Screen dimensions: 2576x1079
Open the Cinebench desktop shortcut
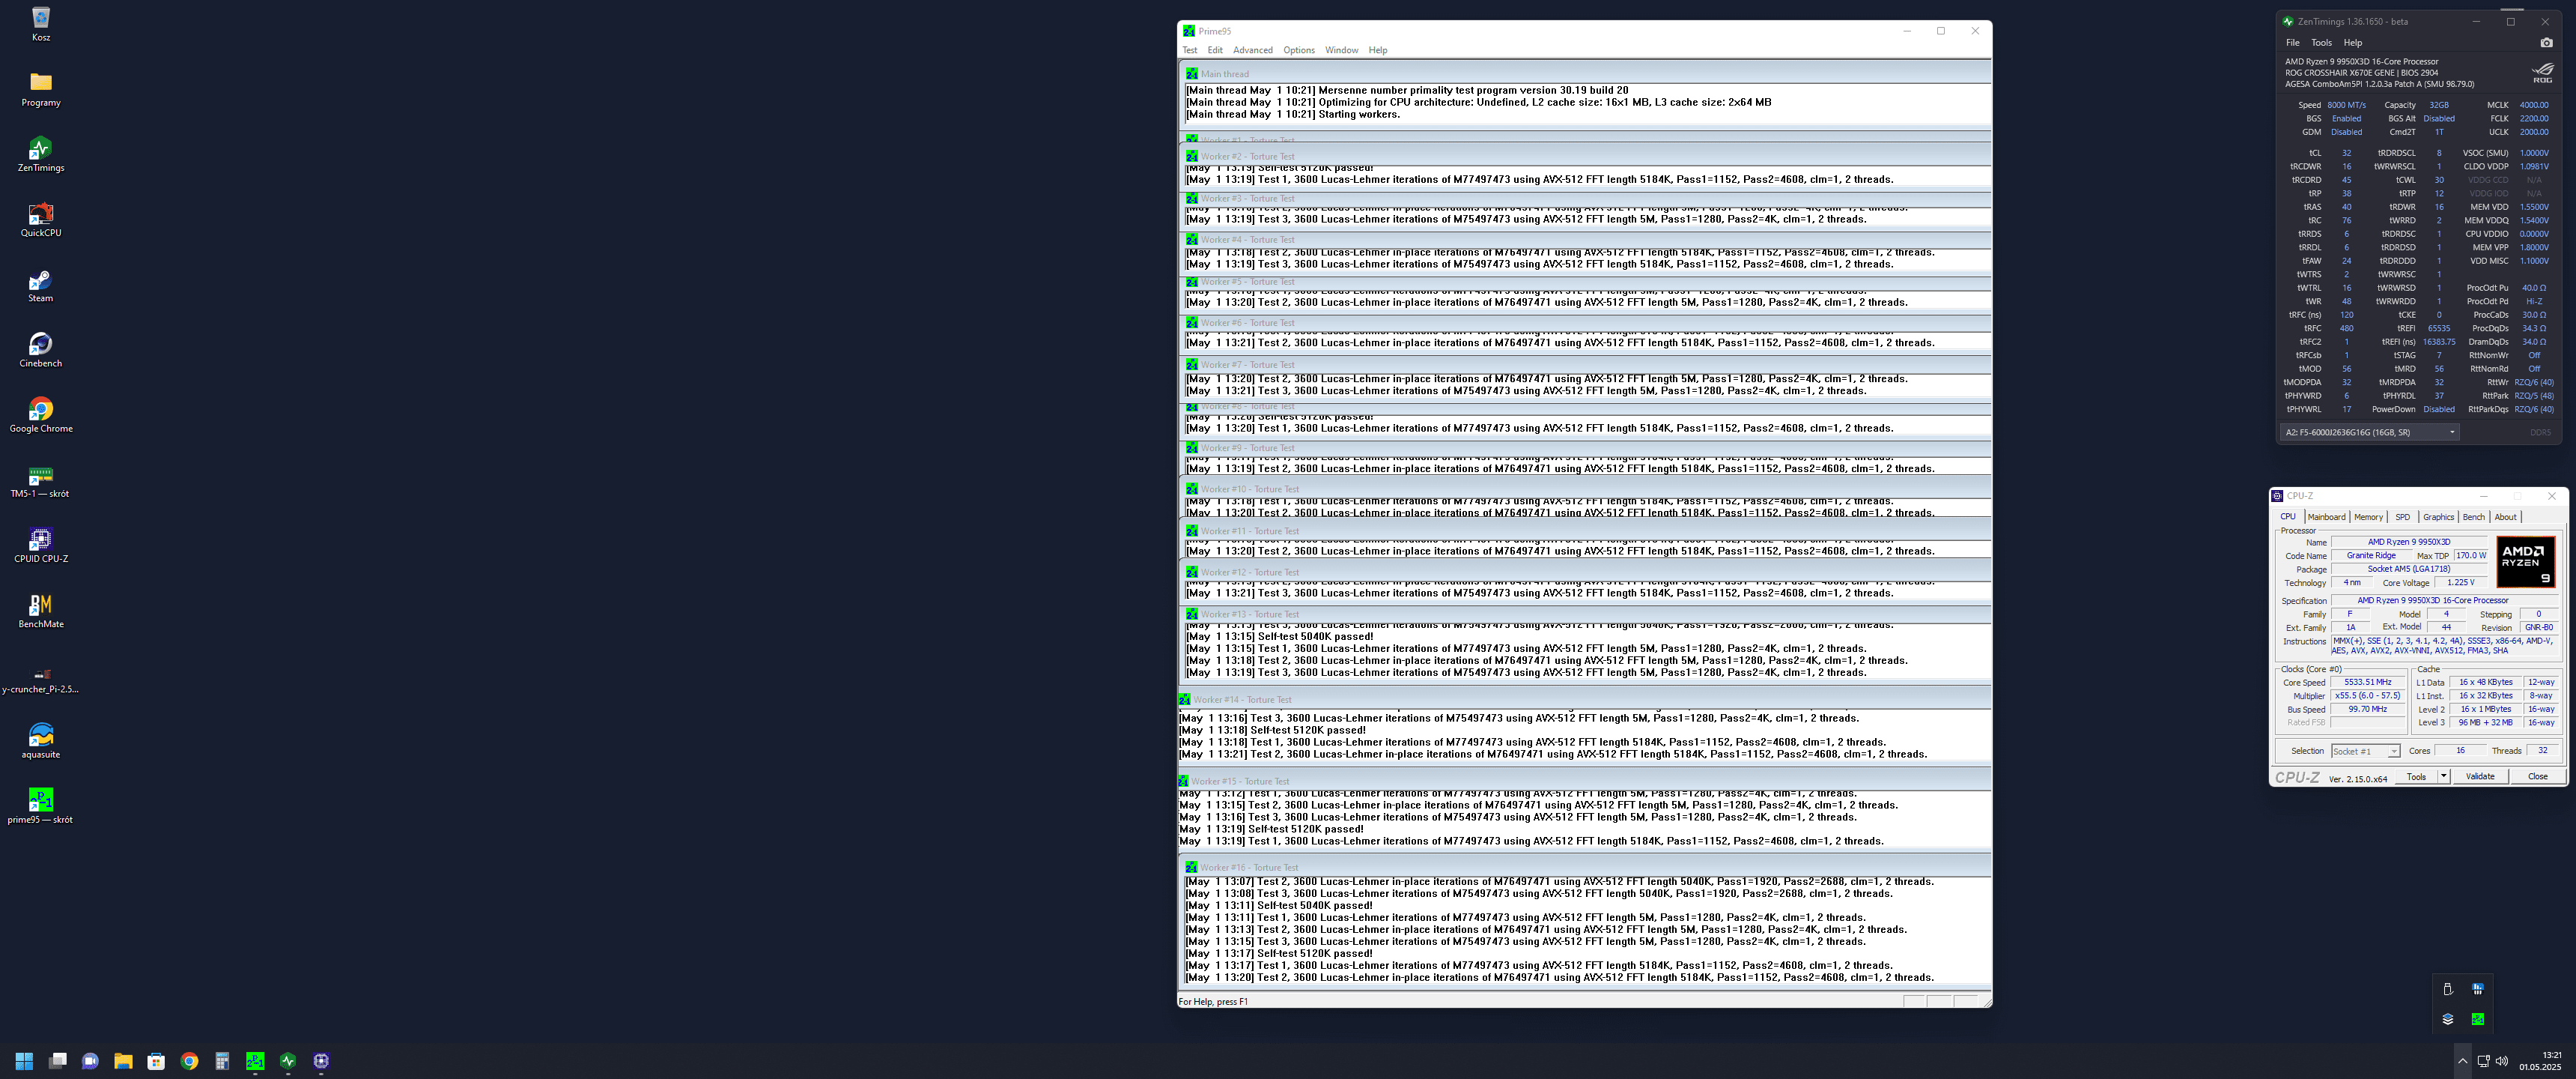[40, 345]
